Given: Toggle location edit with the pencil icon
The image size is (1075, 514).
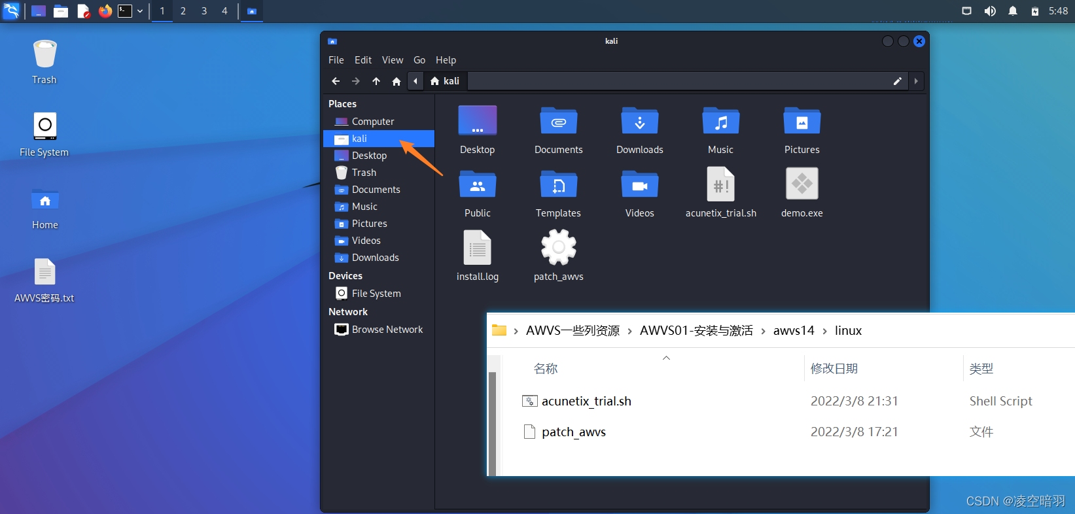Looking at the screenshot, I should coord(898,81).
